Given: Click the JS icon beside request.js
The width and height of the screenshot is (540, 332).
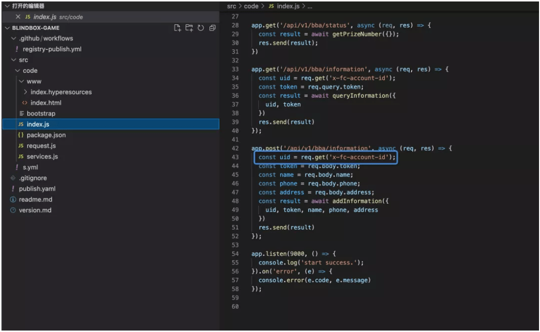Looking at the screenshot, I should pyautogui.click(x=21, y=146).
